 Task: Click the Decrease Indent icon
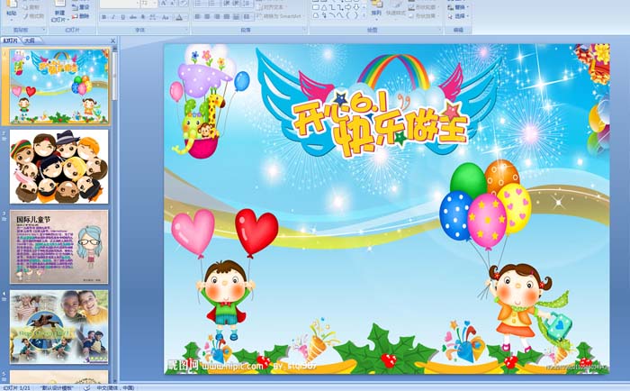(226, 4)
